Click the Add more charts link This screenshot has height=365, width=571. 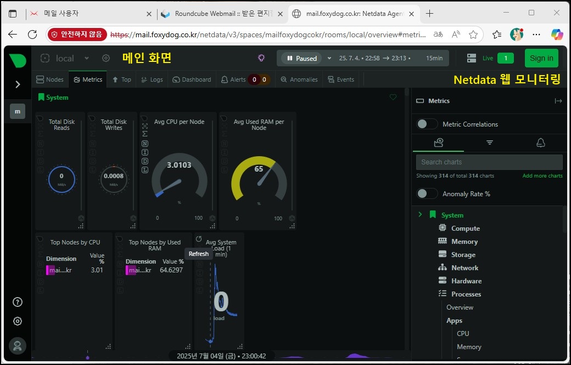pyautogui.click(x=542, y=175)
